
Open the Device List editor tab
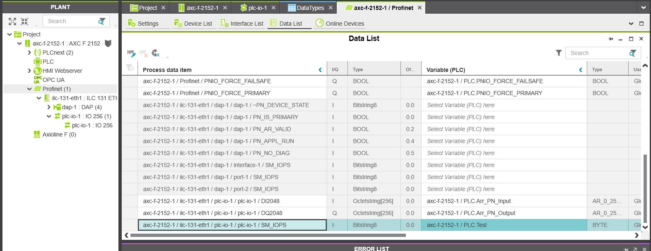(193, 24)
